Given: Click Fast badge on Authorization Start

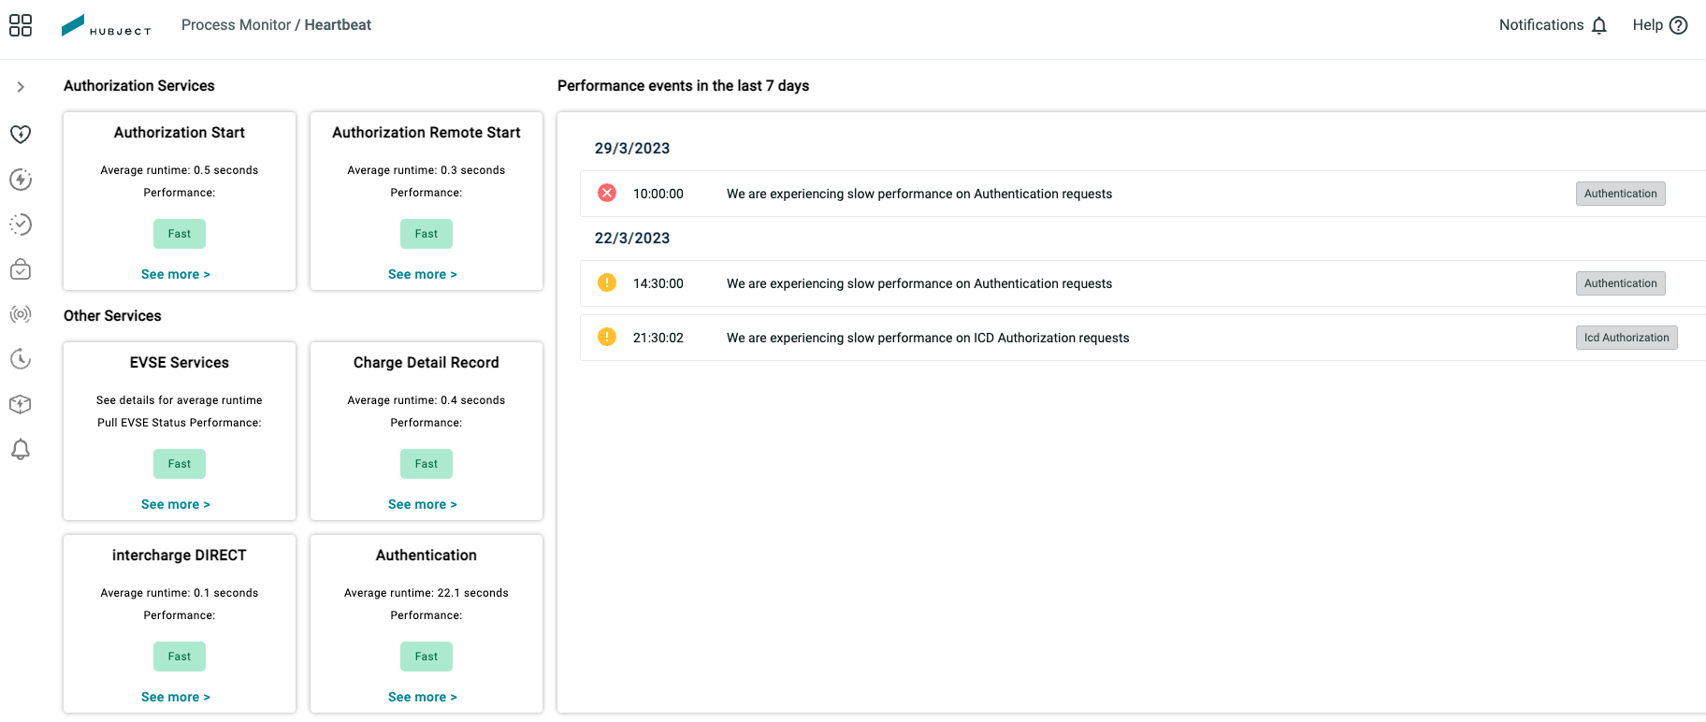Looking at the screenshot, I should point(180,234).
